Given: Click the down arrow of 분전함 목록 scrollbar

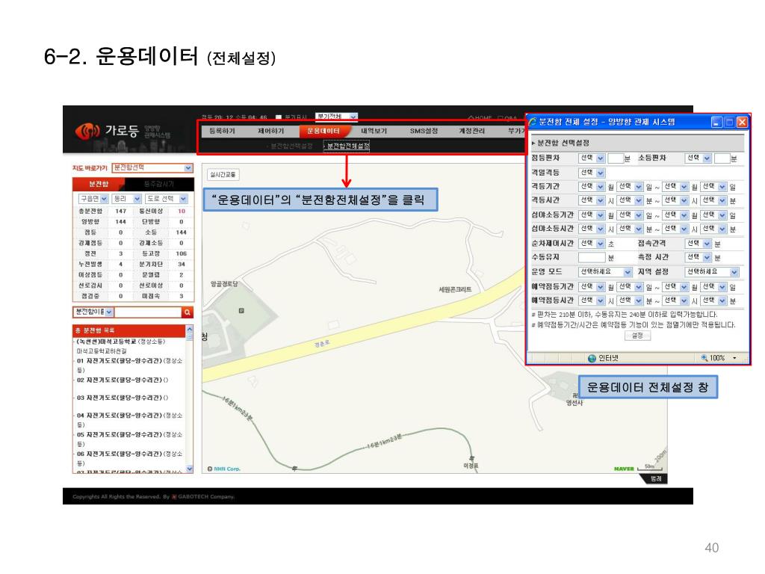Looking at the screenshot, I should click(x=189, y=469).
